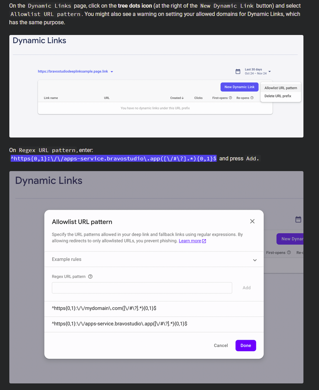Open the Last 30 days date range dropdown arrow
Viewport: 319px width, 390px height.
pos(270,71)
